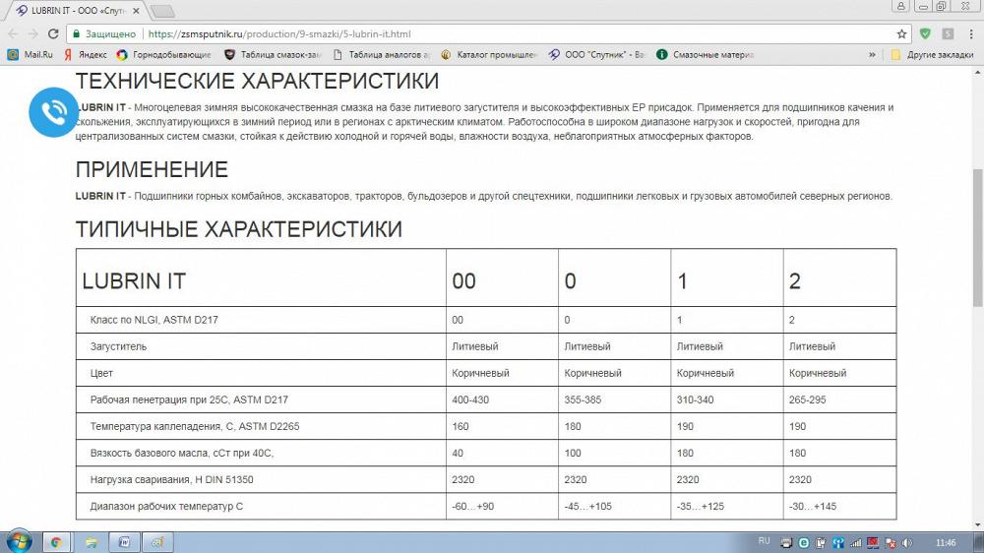
Task: Bookmark this page with the star icon
Action: pos(901,33)
